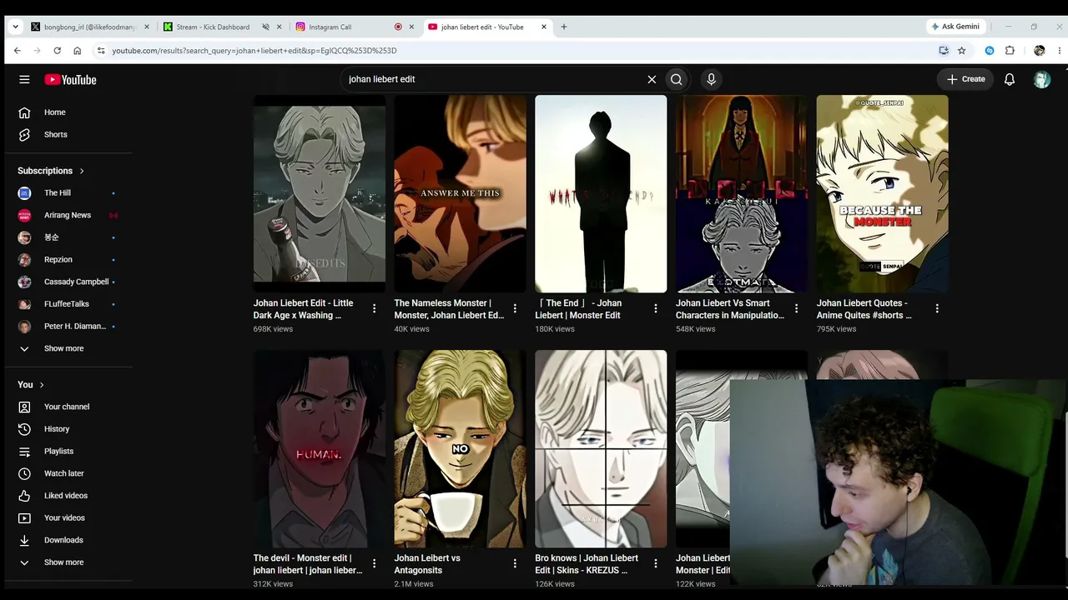Image resolution: width=1068 pixels, height=600 pixels.
Task: Focus the YouTube search box
Action: (492, 79)
